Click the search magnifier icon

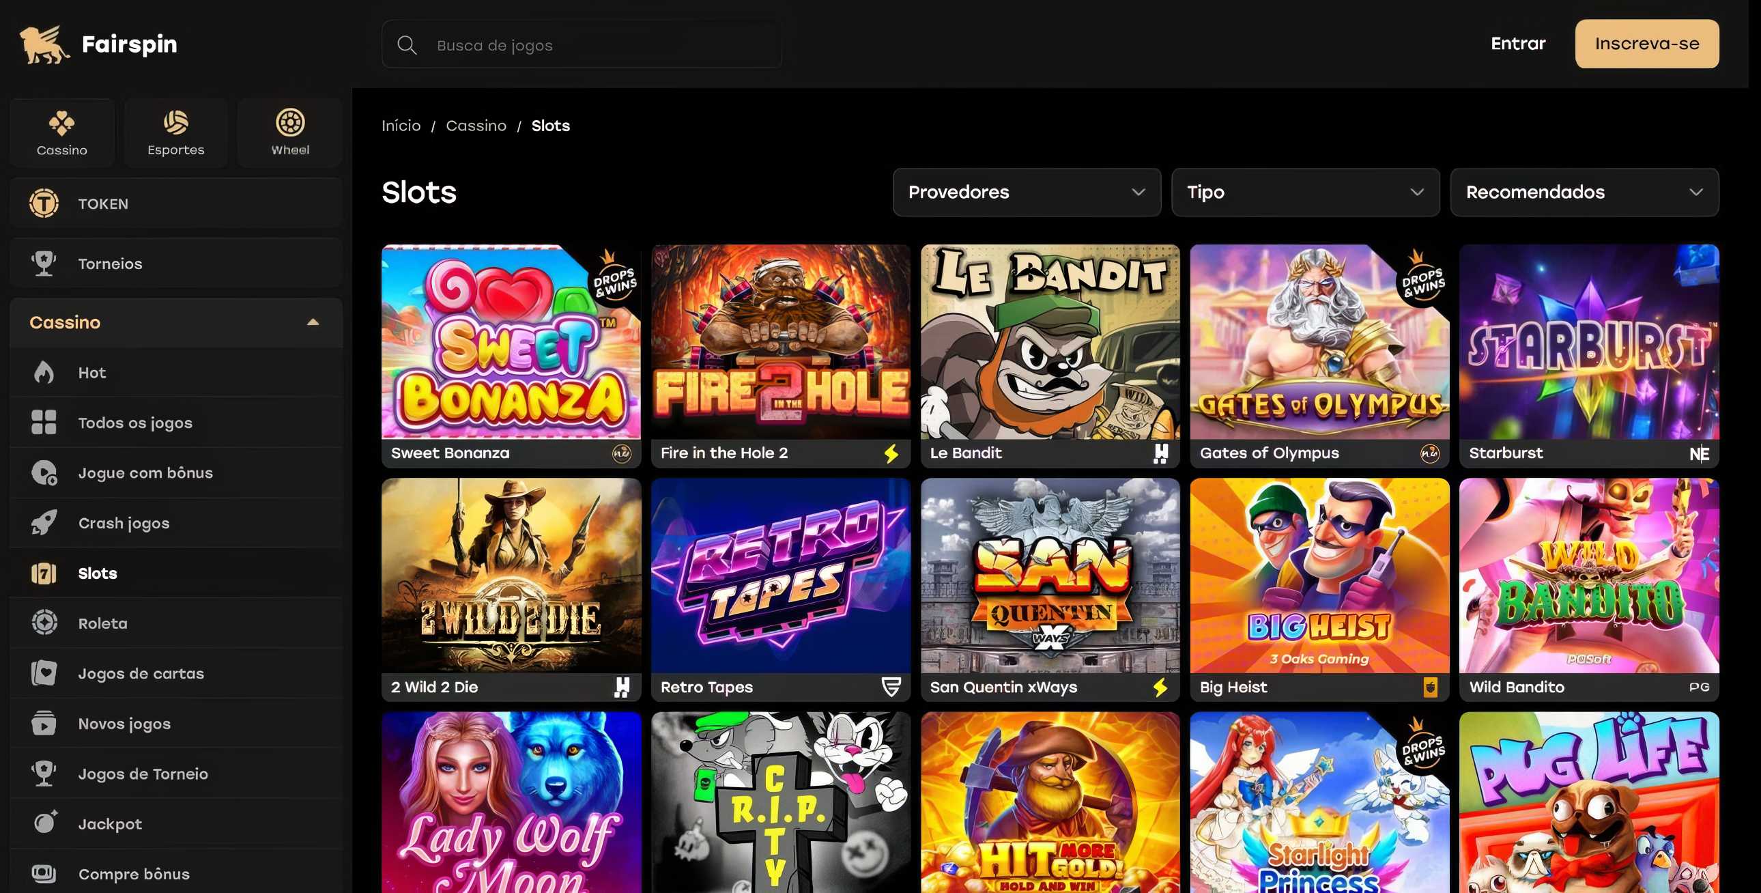(x=407, y=45)
